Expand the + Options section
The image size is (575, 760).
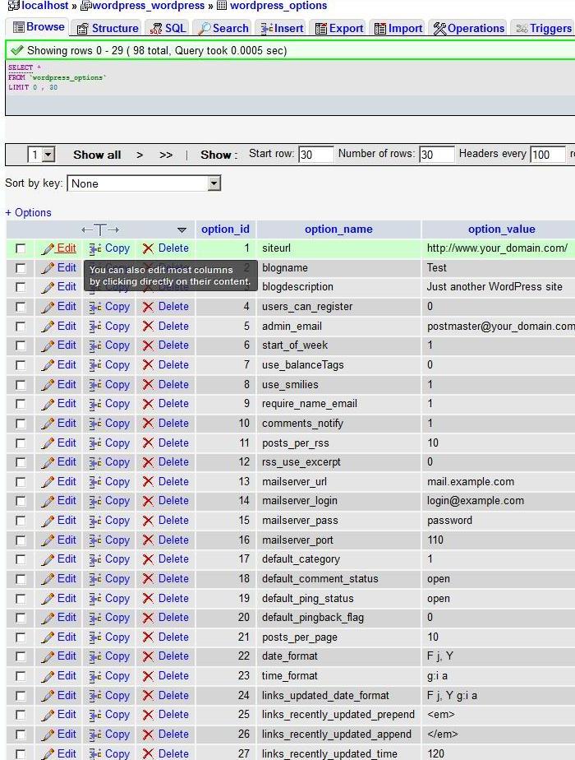point(28,212)
